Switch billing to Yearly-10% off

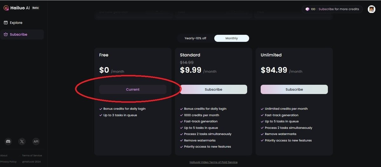[195, 38]
